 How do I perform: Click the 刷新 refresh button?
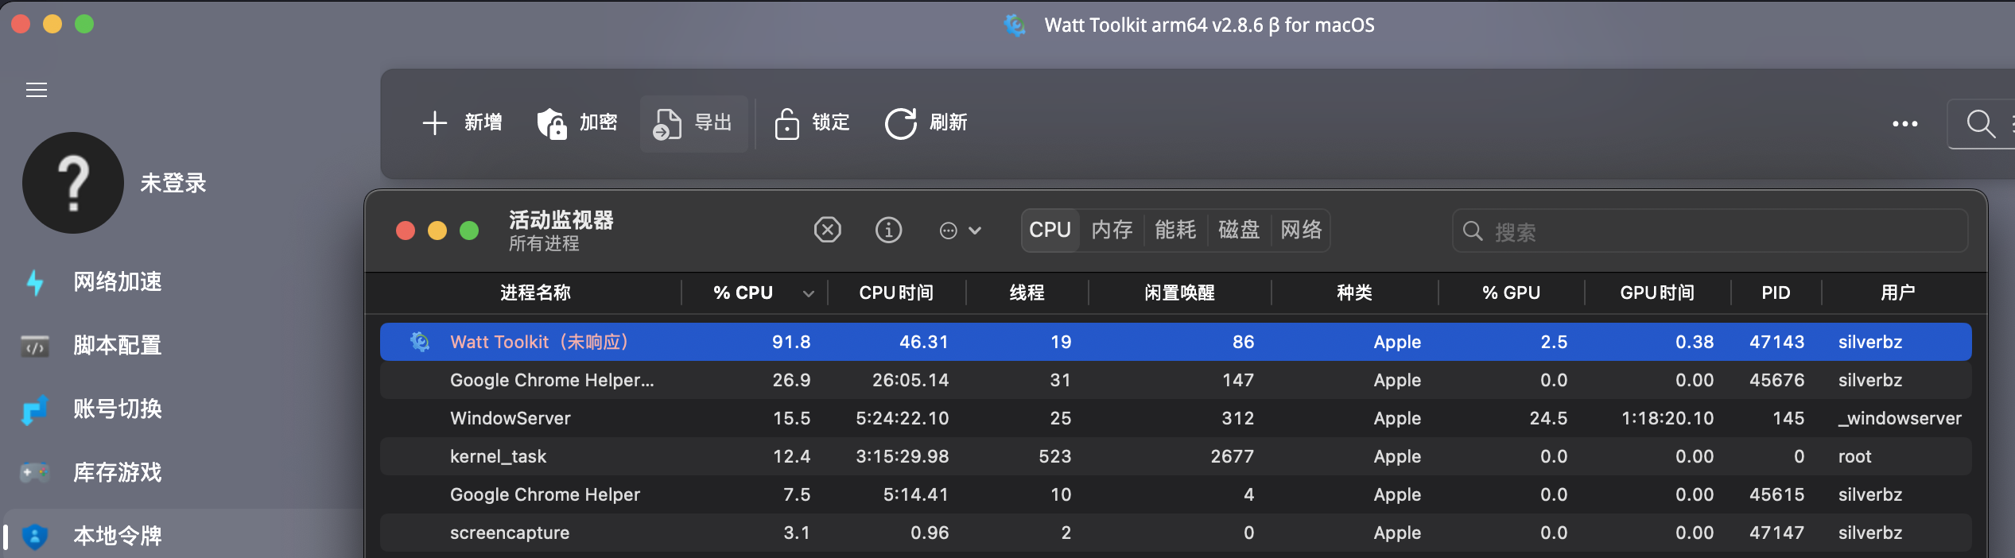click(926, 123)
